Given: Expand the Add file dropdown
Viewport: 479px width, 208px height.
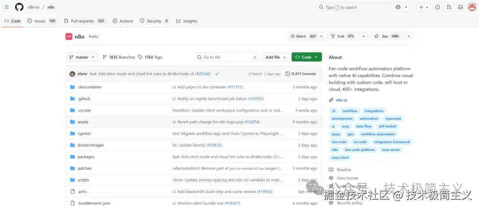Looking at the screenshot, I should pos(275,57).
